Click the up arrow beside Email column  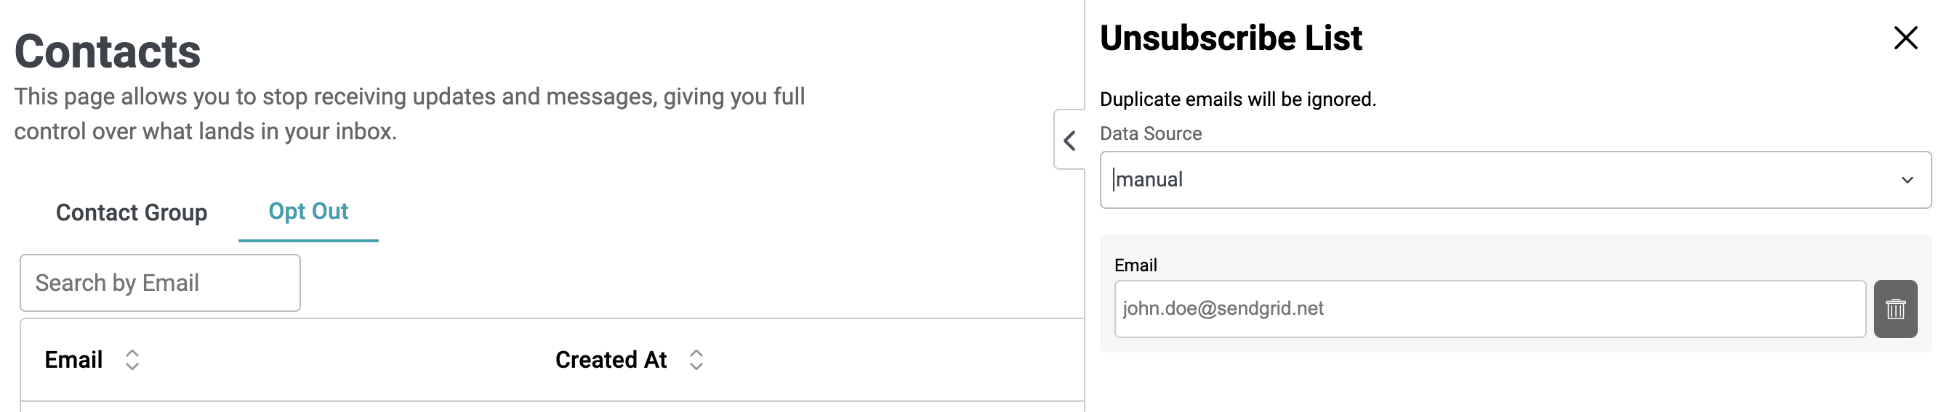[x=132, y=353]
